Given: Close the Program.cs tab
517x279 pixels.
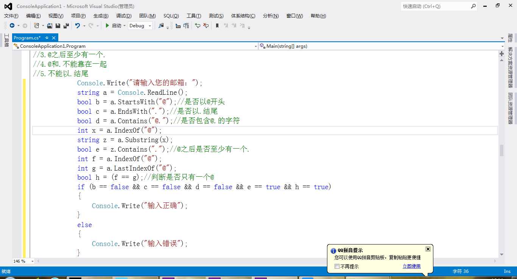Looking at the screenshot, I should click(54, 38).
